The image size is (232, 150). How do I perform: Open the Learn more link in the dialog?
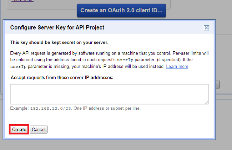click(x=177, y=66)
